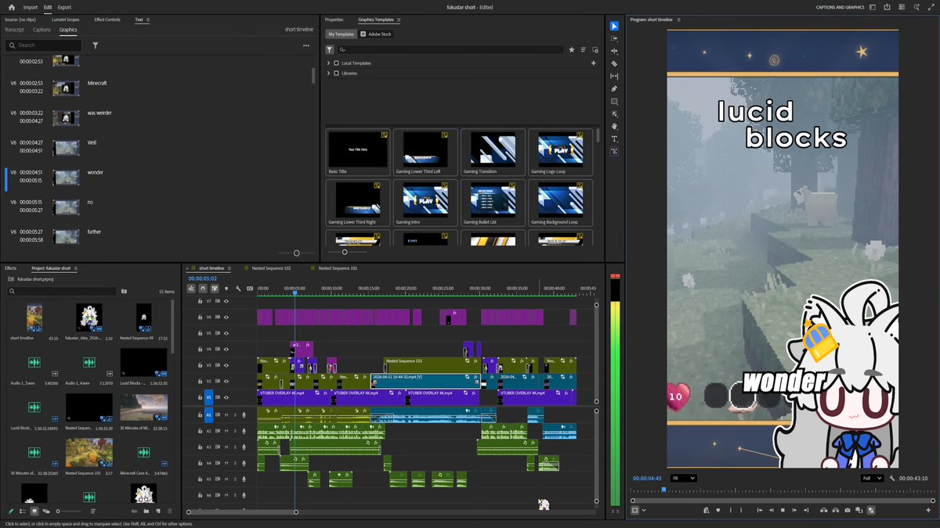Open Program monitor settings wrench
The width and height of the screenshot is (940, 528).
892,478
